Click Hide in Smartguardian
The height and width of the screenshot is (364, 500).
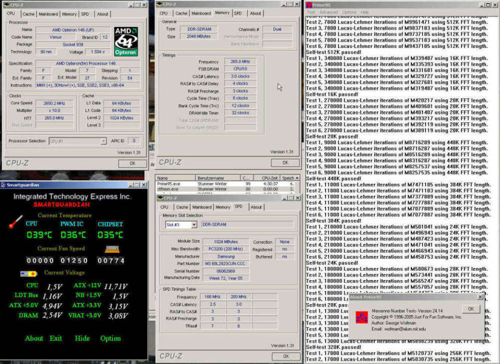pos(82,338)
